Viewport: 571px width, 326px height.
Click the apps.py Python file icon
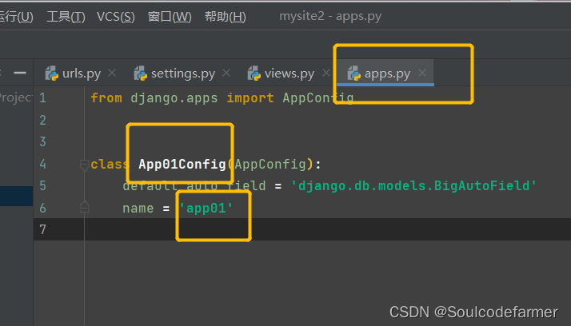(x=354, y=74)
